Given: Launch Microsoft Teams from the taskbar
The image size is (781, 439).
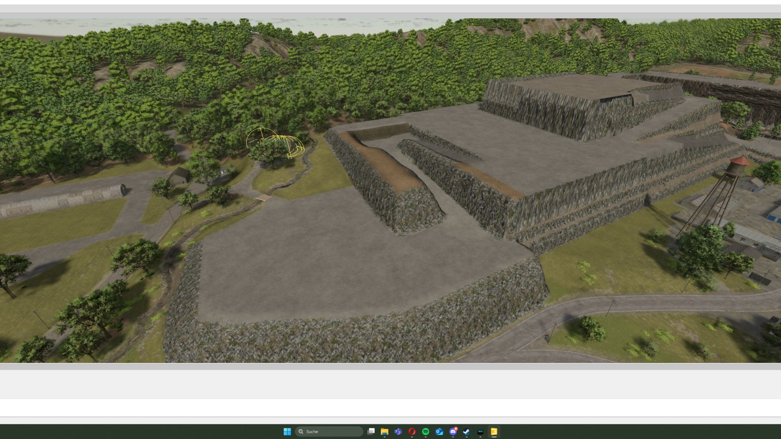Looking at the screenshot, I should tap(398, 431).
